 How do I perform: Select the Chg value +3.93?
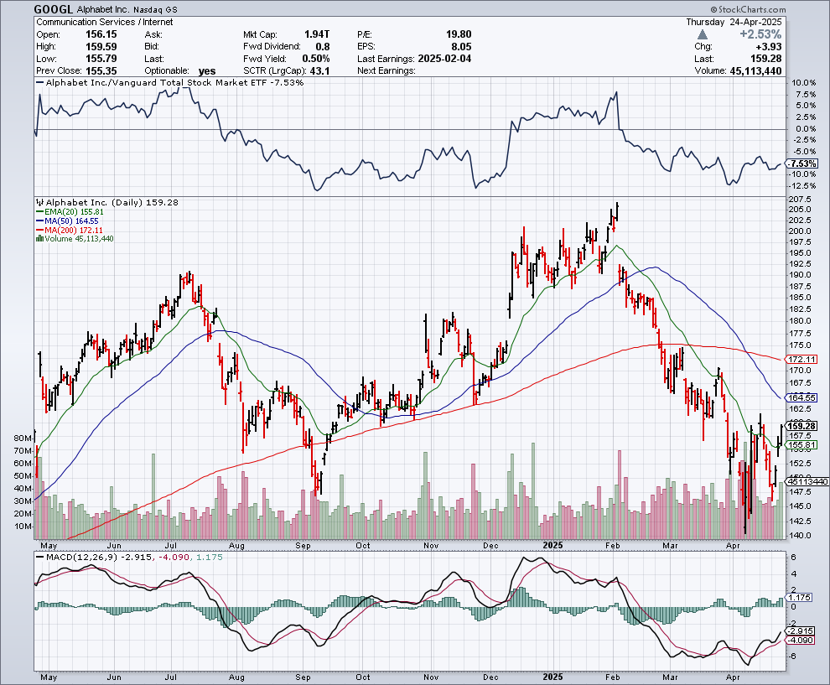pos(767,47)
